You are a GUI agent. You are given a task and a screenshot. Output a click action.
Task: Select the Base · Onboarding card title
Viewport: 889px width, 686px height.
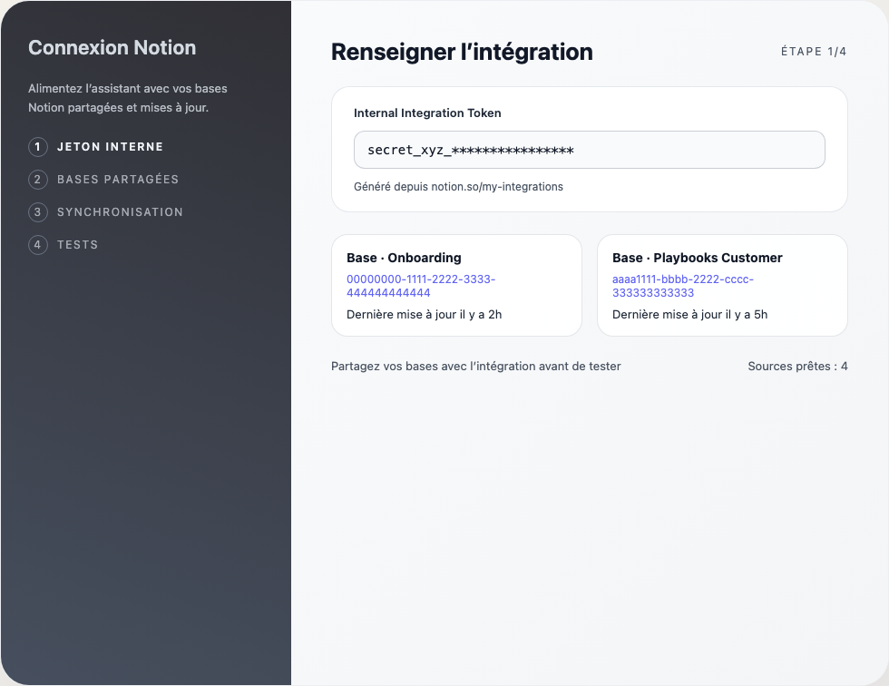pyautogui.click(x=404, y=258)
